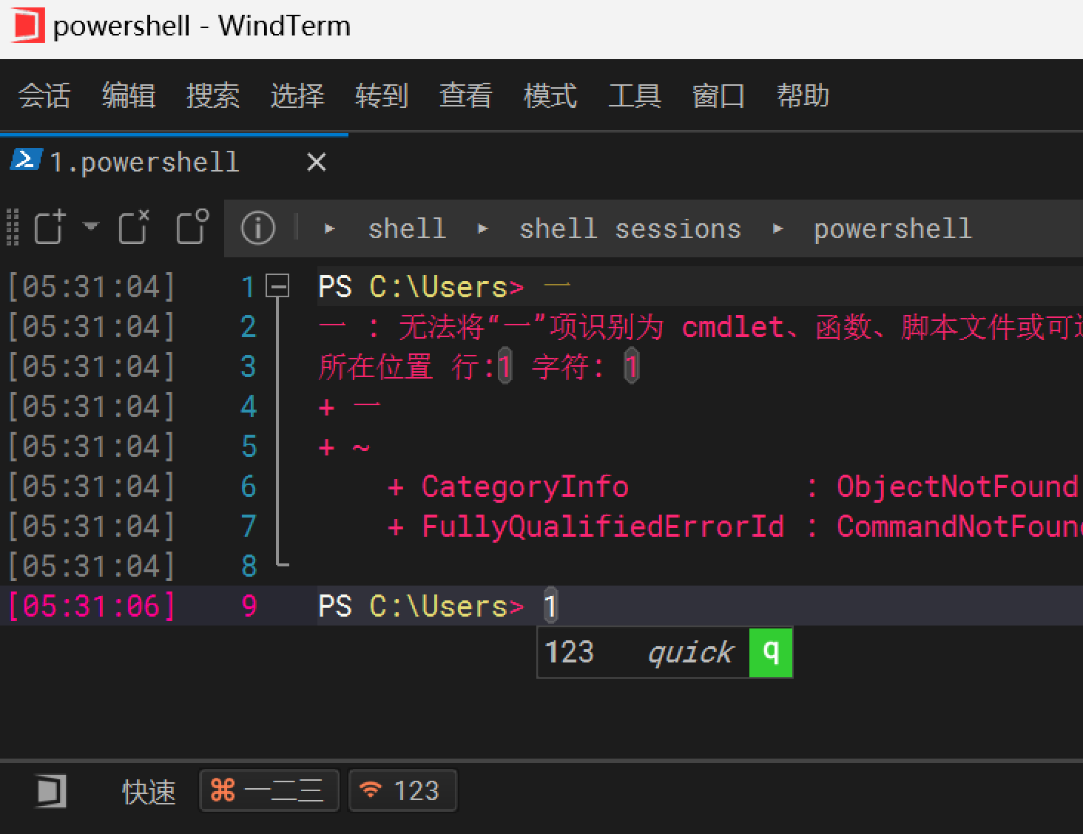Click the ObjectNotFound text on line 6
This screenshot has width=1083, height=834.
coord(957,486)
